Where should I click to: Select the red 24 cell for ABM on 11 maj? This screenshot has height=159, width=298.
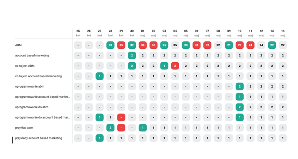(x=250, y=45)
